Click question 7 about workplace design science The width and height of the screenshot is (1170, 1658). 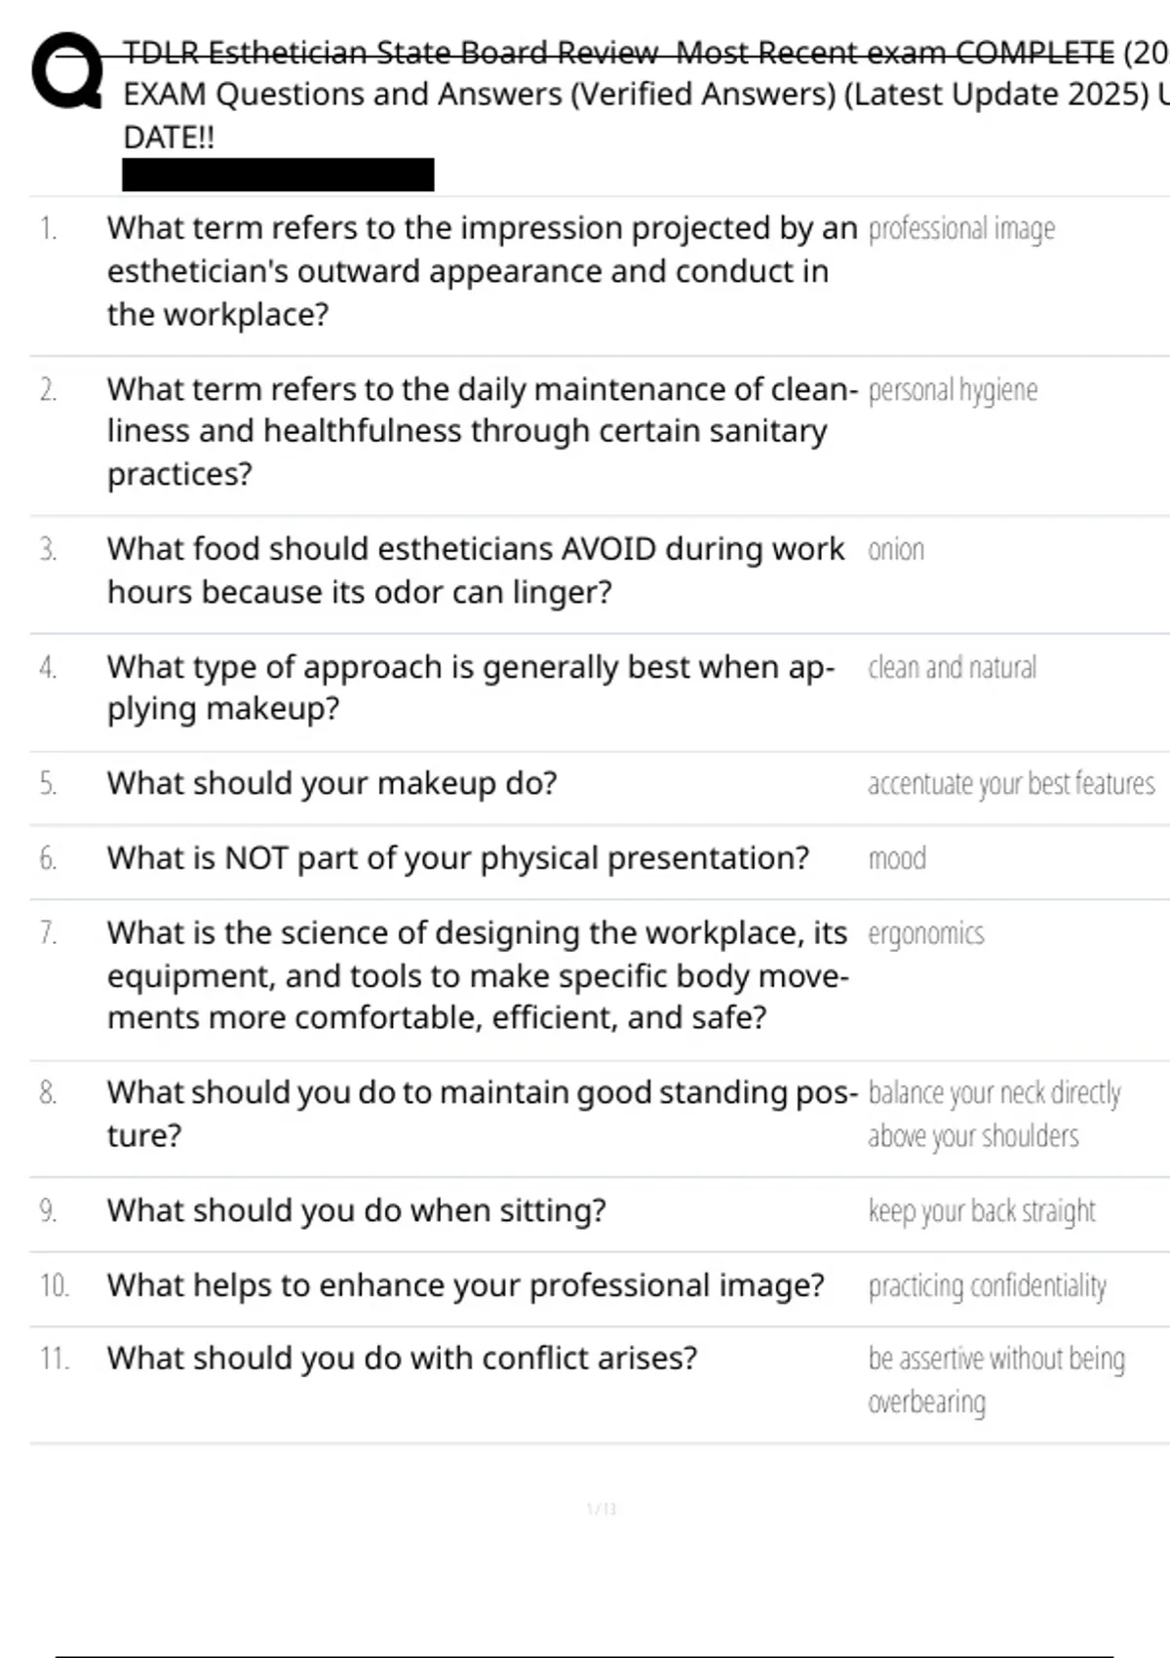[x=478, y=975]
